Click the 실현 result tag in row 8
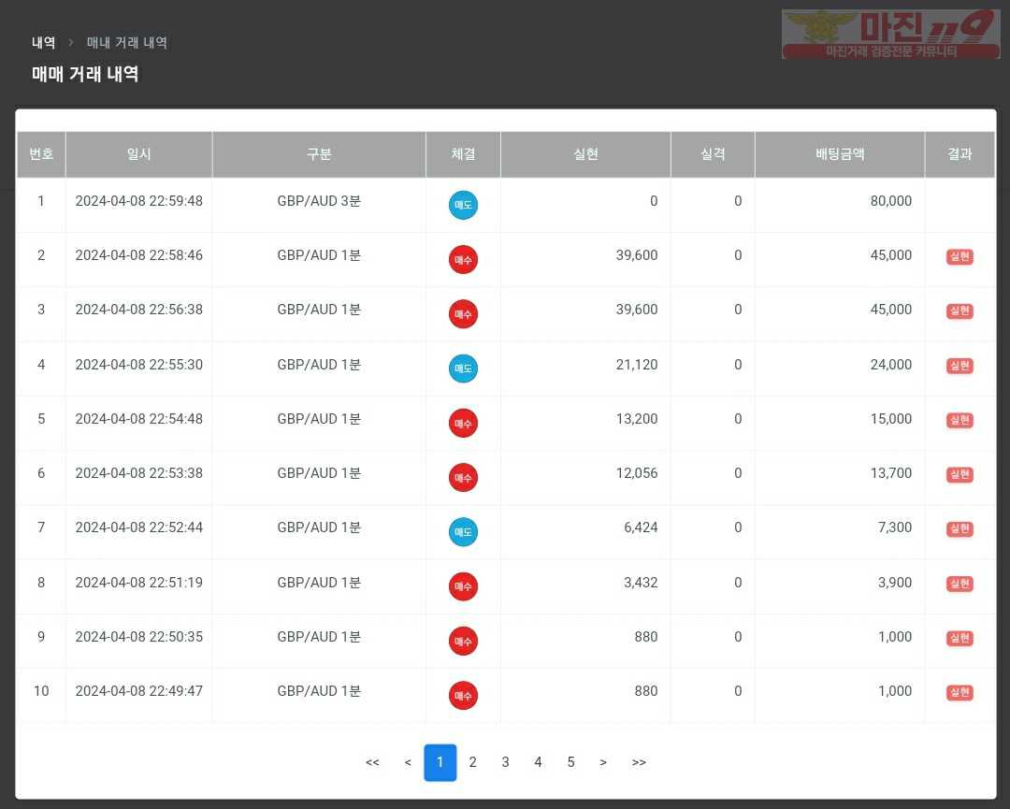Screen dimensions: 1010x809 [x=959, y=584]
